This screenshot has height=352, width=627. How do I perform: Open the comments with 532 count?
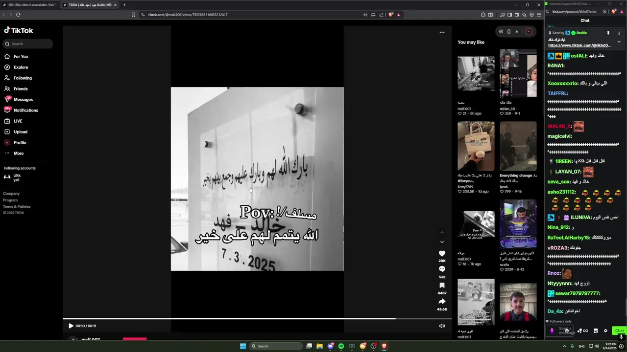pyautogui.click(x=442, y=269)
